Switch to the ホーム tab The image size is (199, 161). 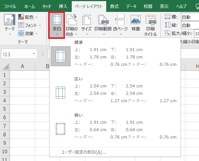coord(30,6)
